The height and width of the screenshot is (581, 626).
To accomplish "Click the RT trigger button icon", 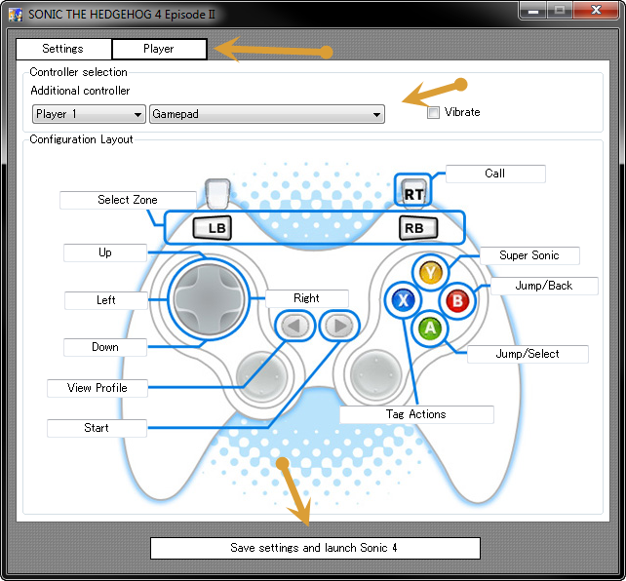I will pyautogui.click(x=413, y=194).
